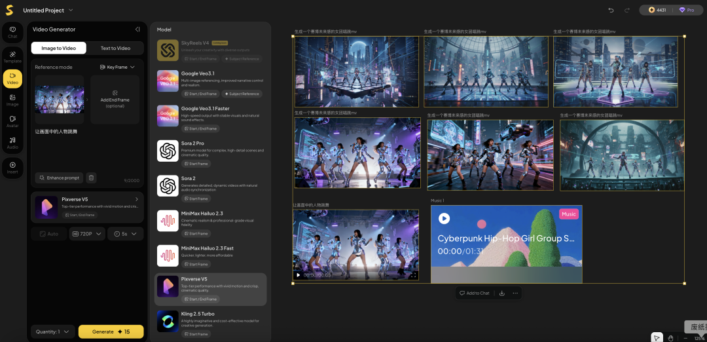Viewport: 707px width, 342px height.
Task: Download the selected canvas items
Action: [501, 293]
